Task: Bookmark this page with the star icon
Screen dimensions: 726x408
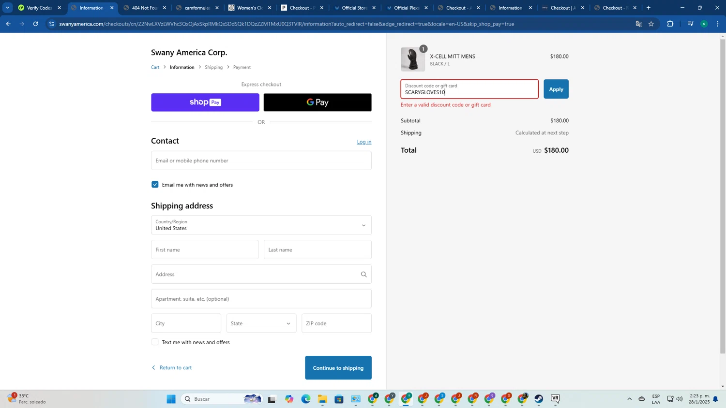Action: pyautogui.click(x=651, y=24)
